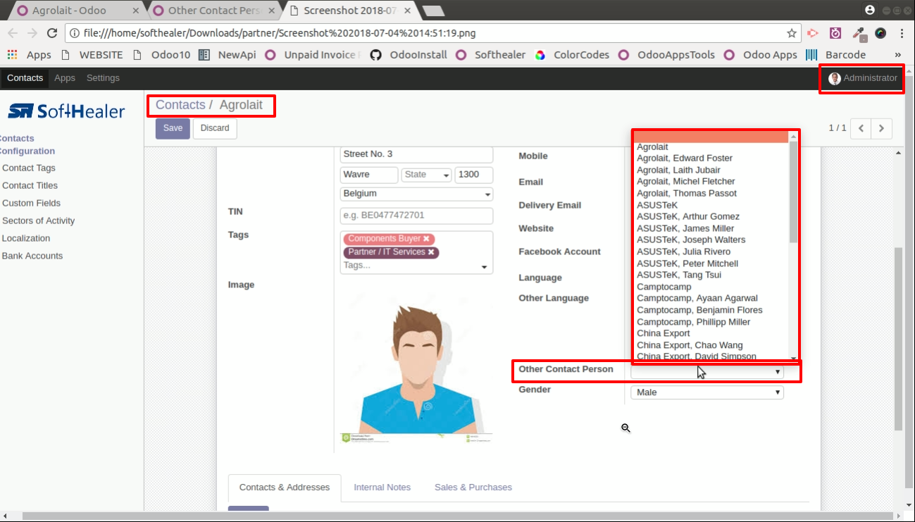Click the Other Contact Person select box
This screenshot has height=522, width=915.
point(707,372)
